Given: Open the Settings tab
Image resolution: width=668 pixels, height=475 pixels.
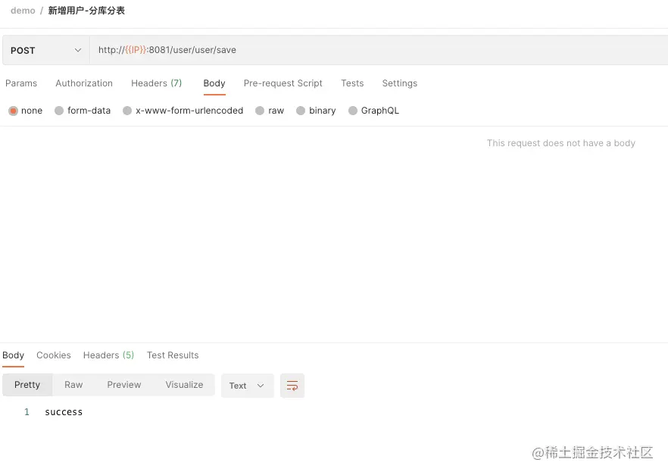Looking at the screenshot, I should tap(400, 83).
